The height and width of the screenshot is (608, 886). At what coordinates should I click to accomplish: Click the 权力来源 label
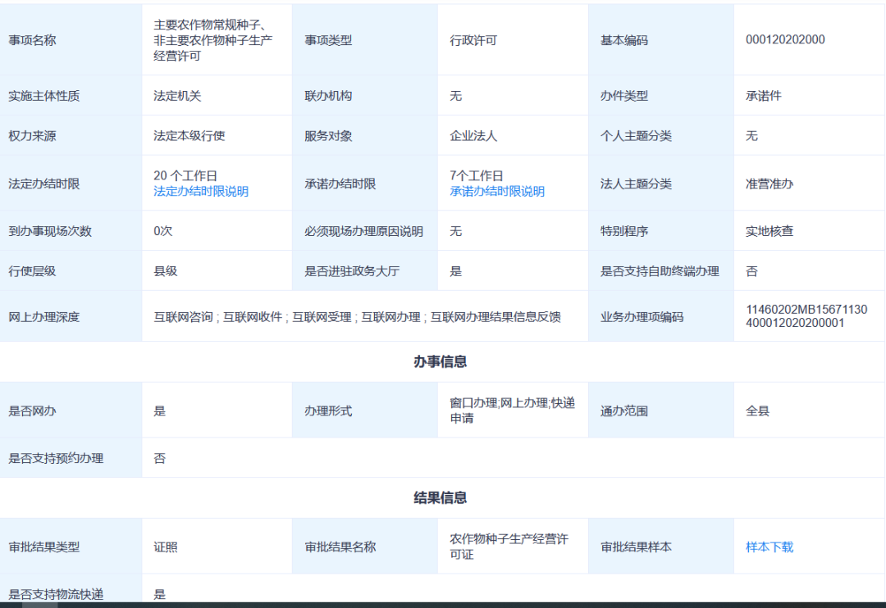[x=32, y=136]
